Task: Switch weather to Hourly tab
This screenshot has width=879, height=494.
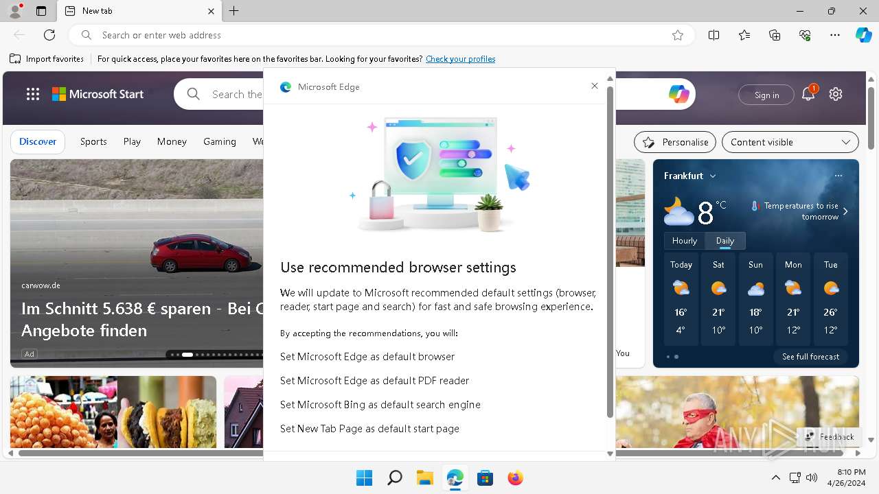Action: coord(685,241)
